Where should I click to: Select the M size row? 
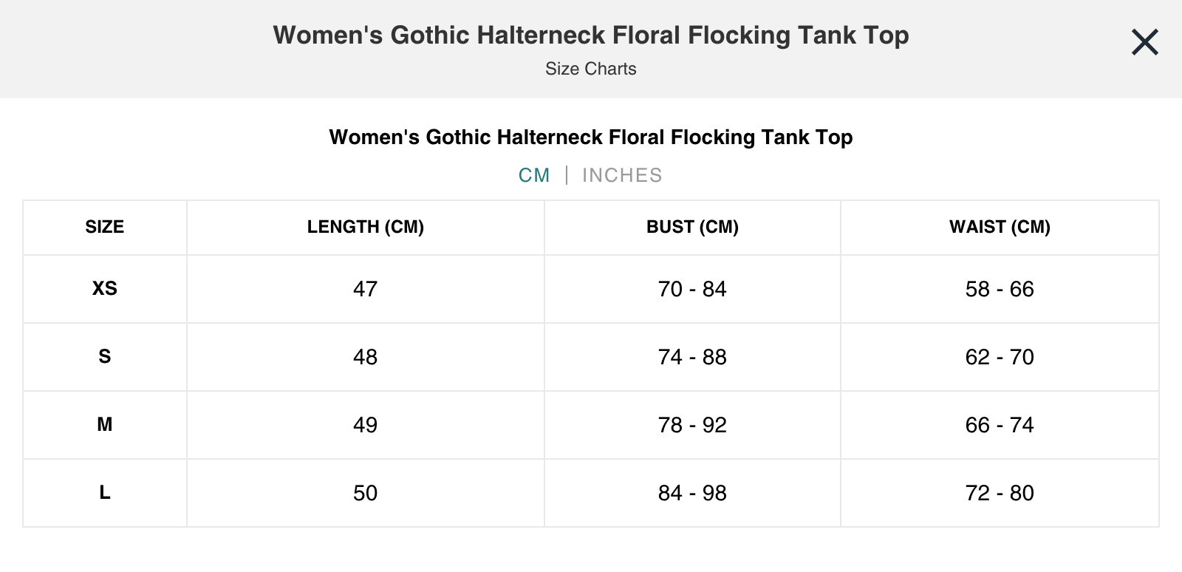(105, 425)
